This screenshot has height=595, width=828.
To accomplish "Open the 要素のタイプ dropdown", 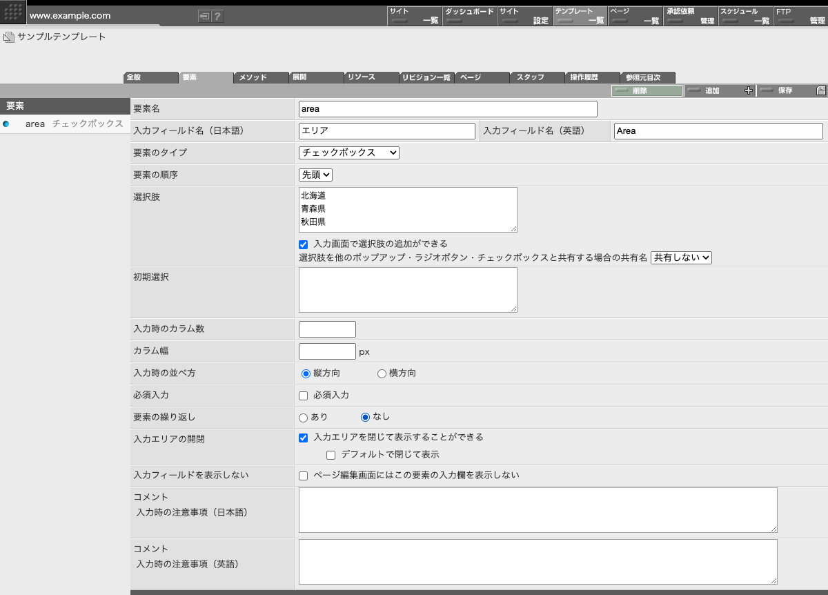I will 348,153.
